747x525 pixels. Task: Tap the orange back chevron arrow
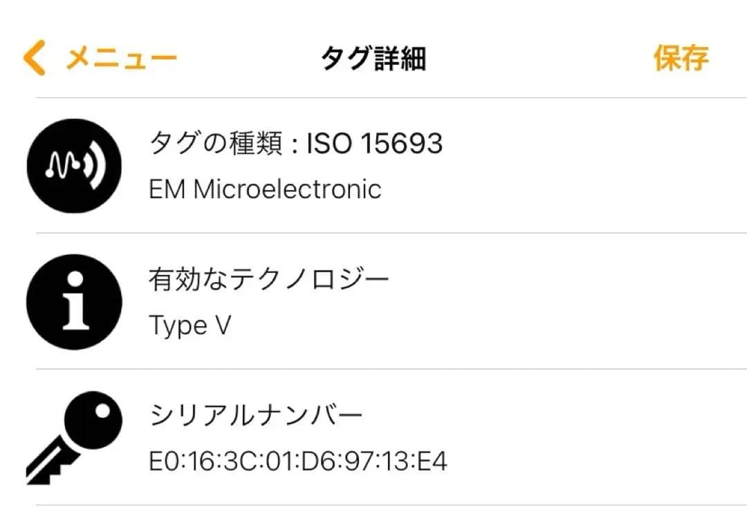pos(34,58)
